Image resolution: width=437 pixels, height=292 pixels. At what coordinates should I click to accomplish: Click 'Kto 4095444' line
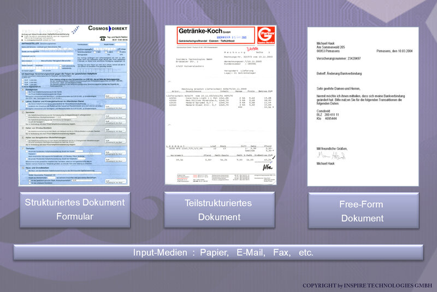[327, 119]
